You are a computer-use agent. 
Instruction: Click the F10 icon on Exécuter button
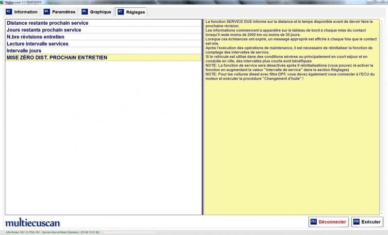tap(356, 222)
